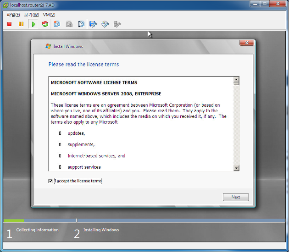Click 'Installing Windows' step label
The image size is (289, 252).
(101, 230)
